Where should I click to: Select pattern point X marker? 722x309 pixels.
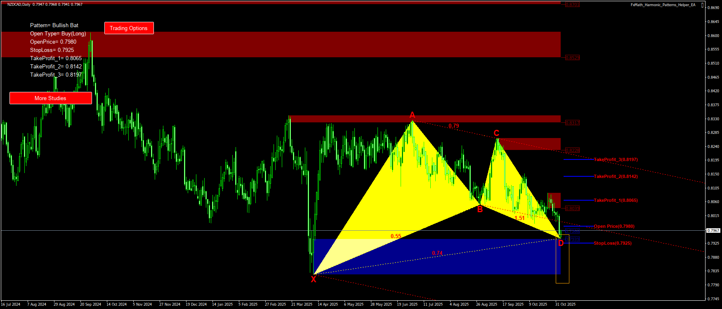tap(314, 279)
